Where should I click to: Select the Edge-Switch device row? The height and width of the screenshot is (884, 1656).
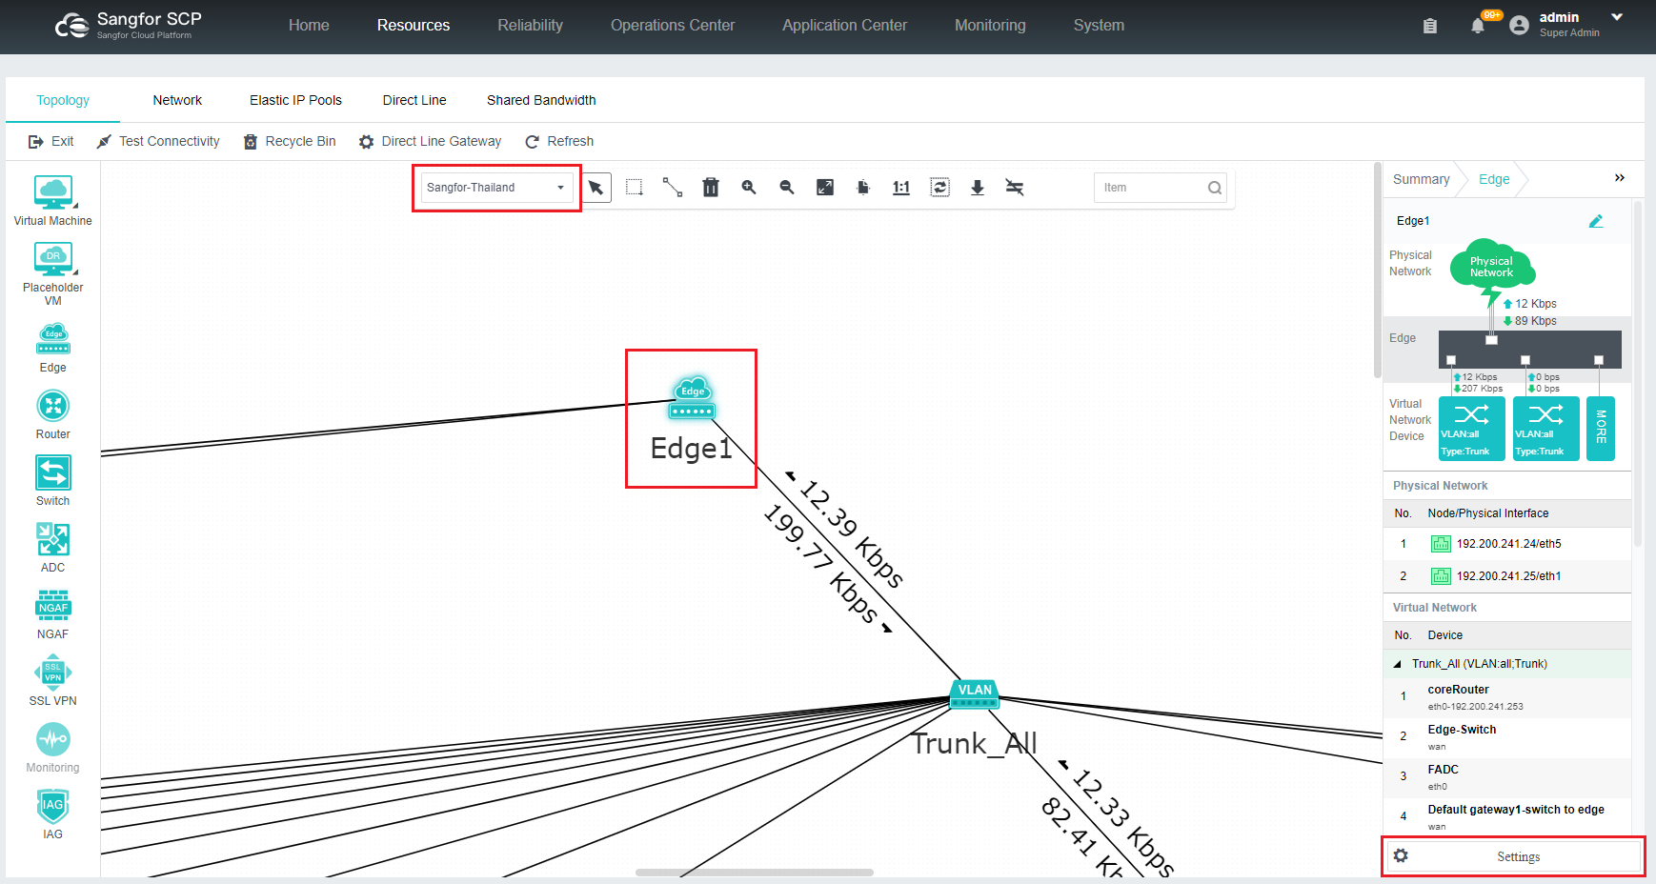point(1507,737)
